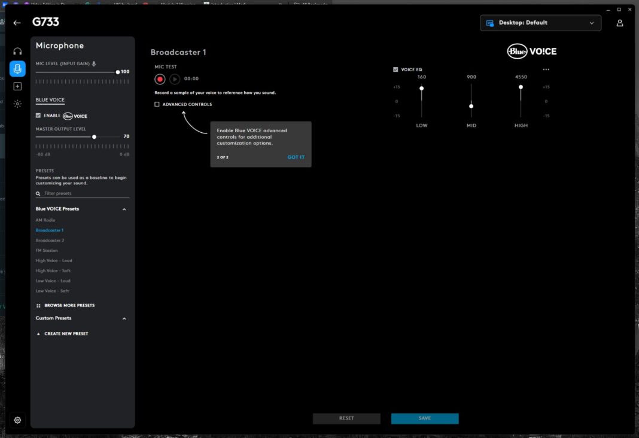
Task: Open Voice EQ three-dot options menu
Action: [546, 69]
